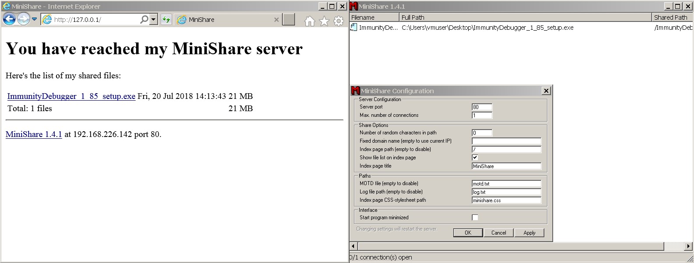Click the MiniShare Configuration dialog icon
Image resolution: width=694 pixels, height=263 pixels.
pos(356,91)
